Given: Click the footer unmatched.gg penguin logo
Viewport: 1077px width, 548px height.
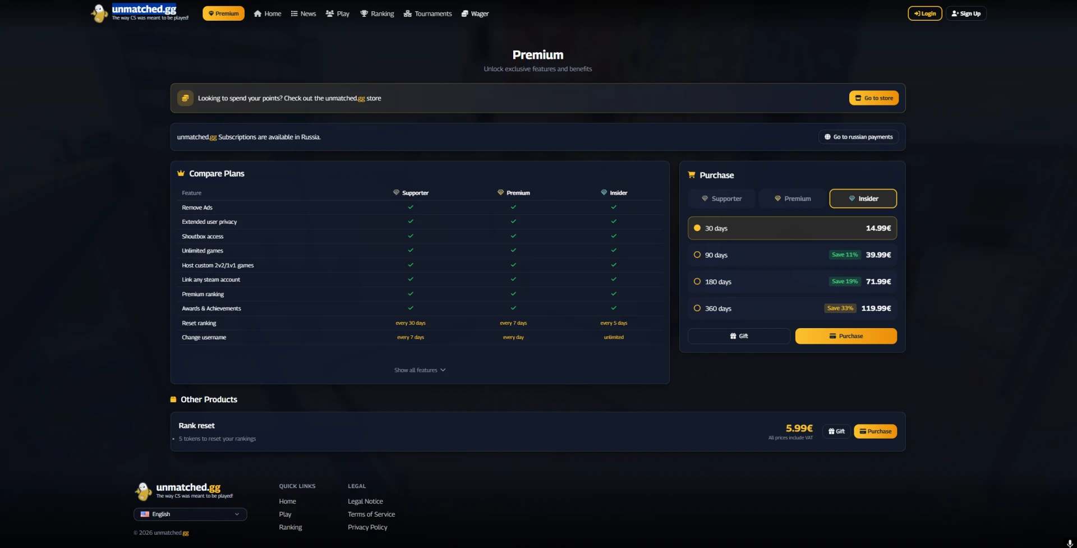Looking at the screenshot, I should pos(144,491).
